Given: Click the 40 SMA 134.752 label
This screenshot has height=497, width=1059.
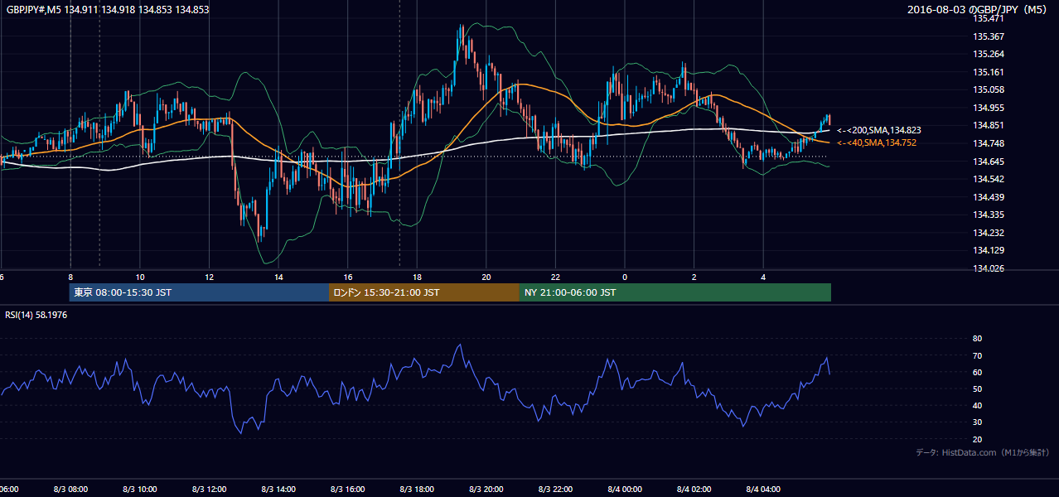Looking at the screenshot, I should point(876,142).
